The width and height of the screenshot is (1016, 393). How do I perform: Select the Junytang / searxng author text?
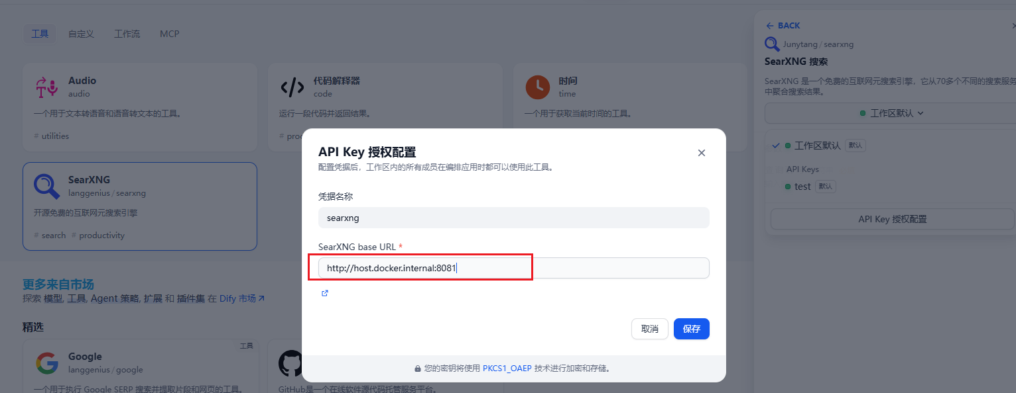[818, 44]
